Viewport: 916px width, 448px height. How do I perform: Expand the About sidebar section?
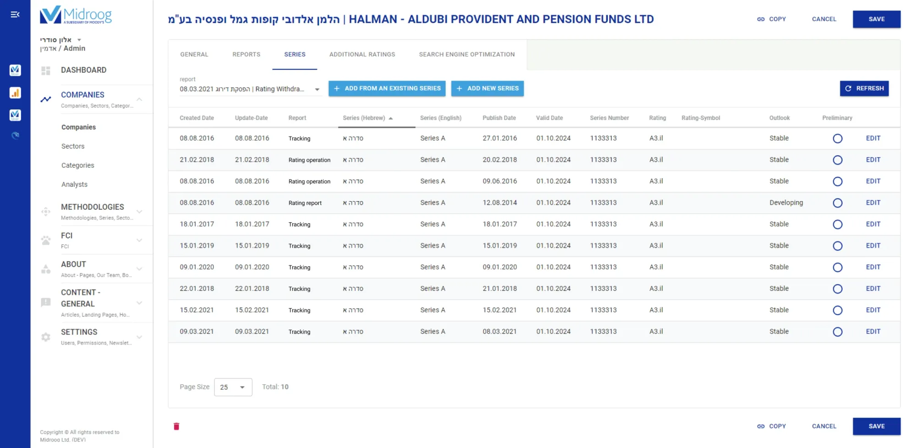click(x=139, y=269)
